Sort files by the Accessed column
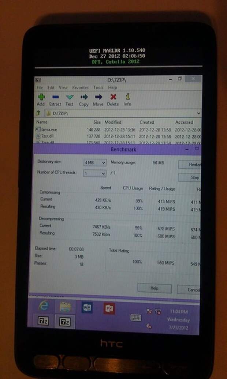The image size is (227, 379). tap(184, 122)
